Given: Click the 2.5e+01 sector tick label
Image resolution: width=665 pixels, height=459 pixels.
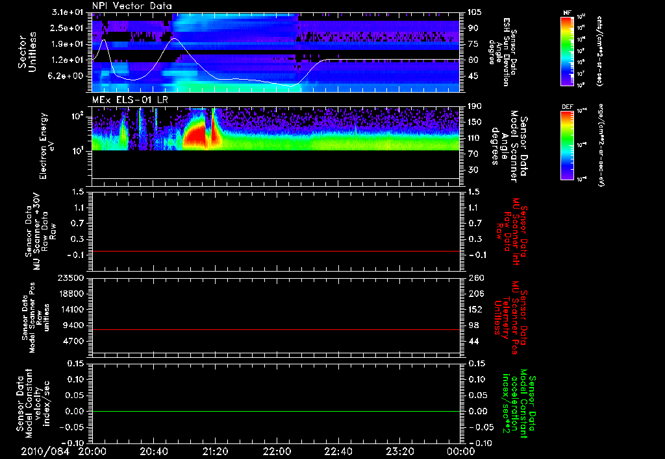Looking at the screenshot, I should point(68,28).
